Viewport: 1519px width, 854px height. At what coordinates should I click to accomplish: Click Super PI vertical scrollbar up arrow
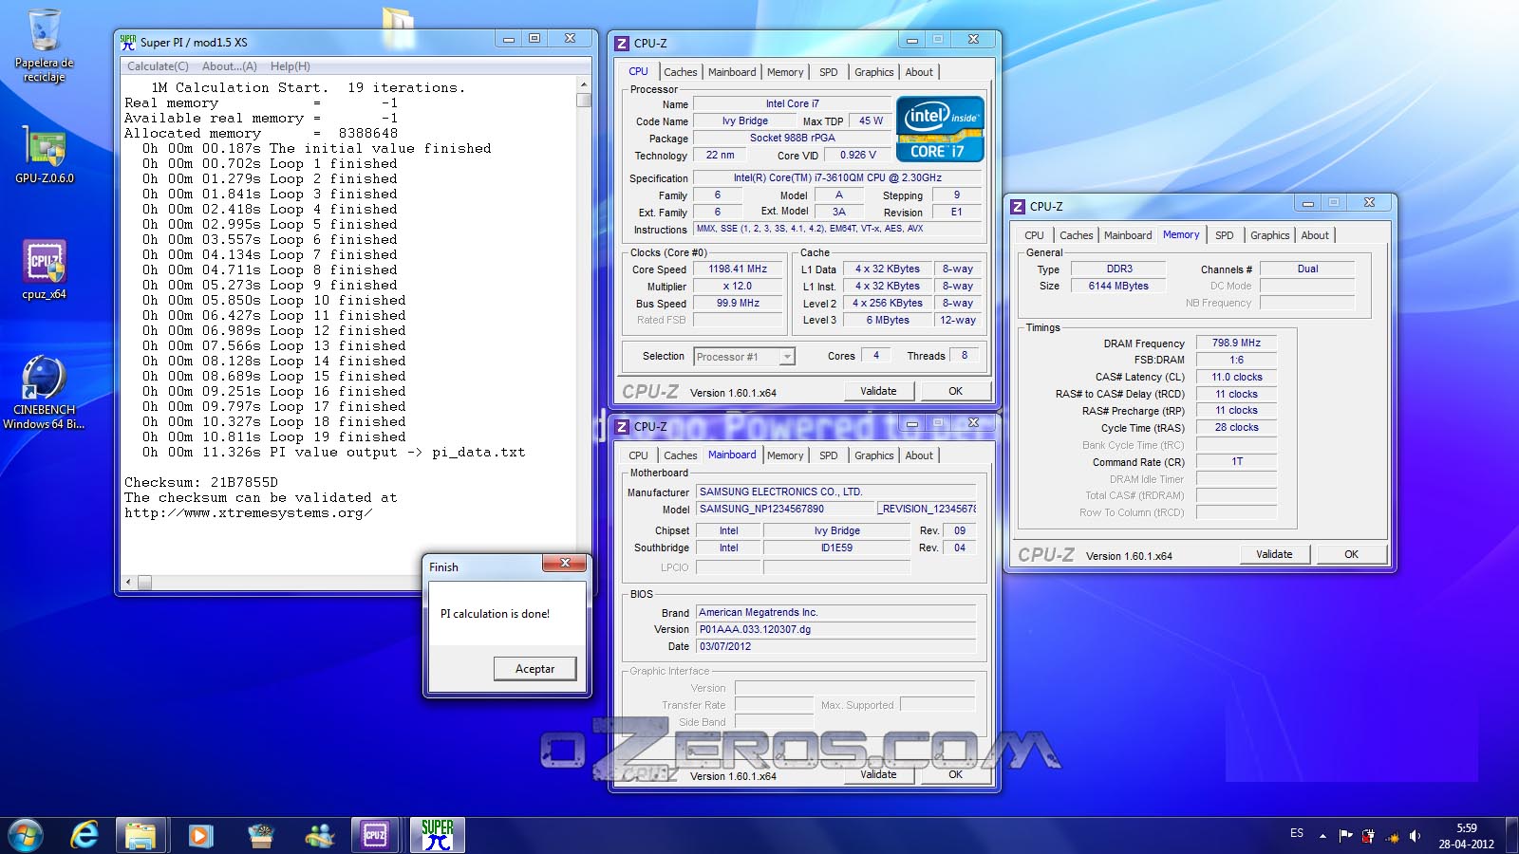pyautogui.click(x=584, y=84)
